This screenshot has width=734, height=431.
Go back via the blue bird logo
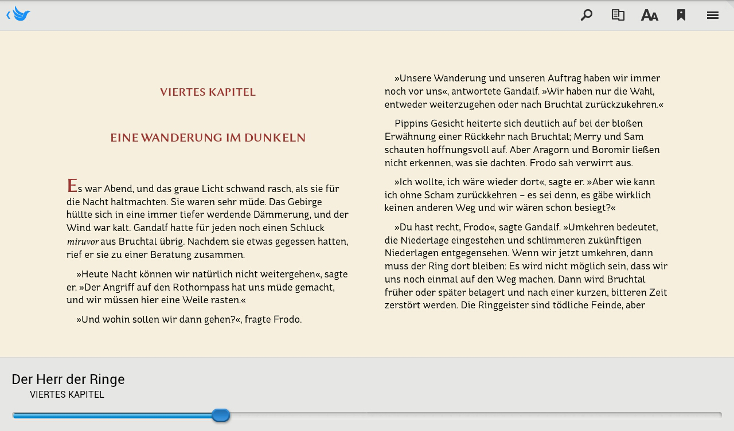point(18,14)
